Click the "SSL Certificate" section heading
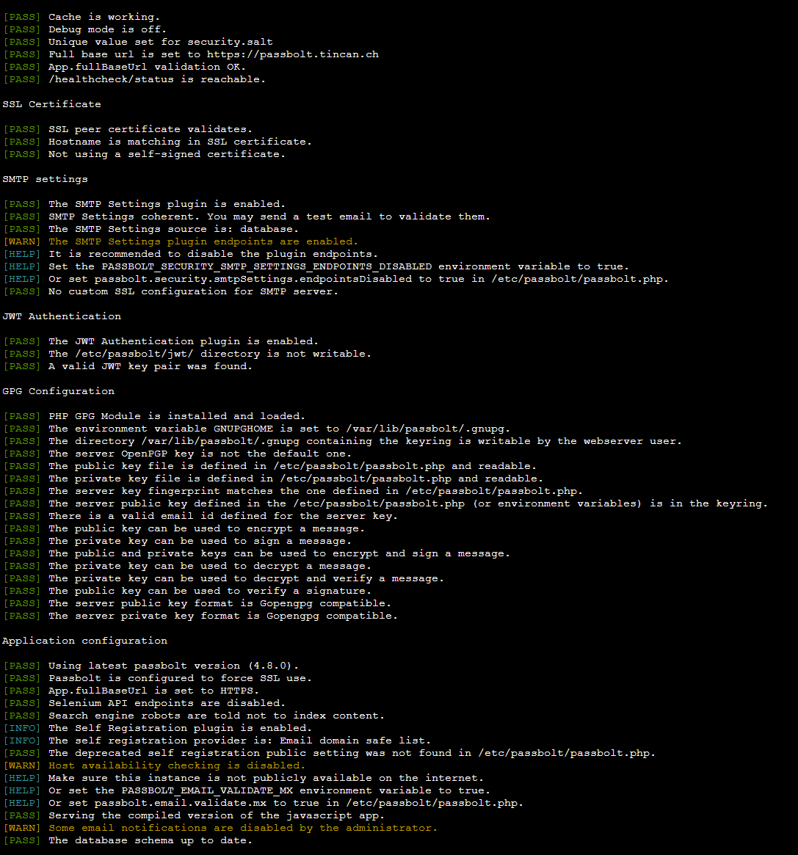This screenshot has height=855, width=798. (x=51, y=104)
